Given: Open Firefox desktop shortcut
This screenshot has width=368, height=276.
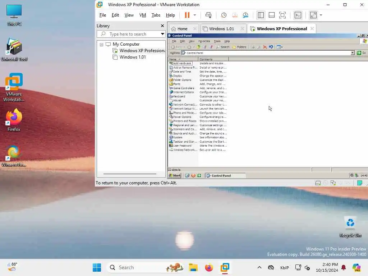Looking at the screenshot, I should [x=14, y=120].
